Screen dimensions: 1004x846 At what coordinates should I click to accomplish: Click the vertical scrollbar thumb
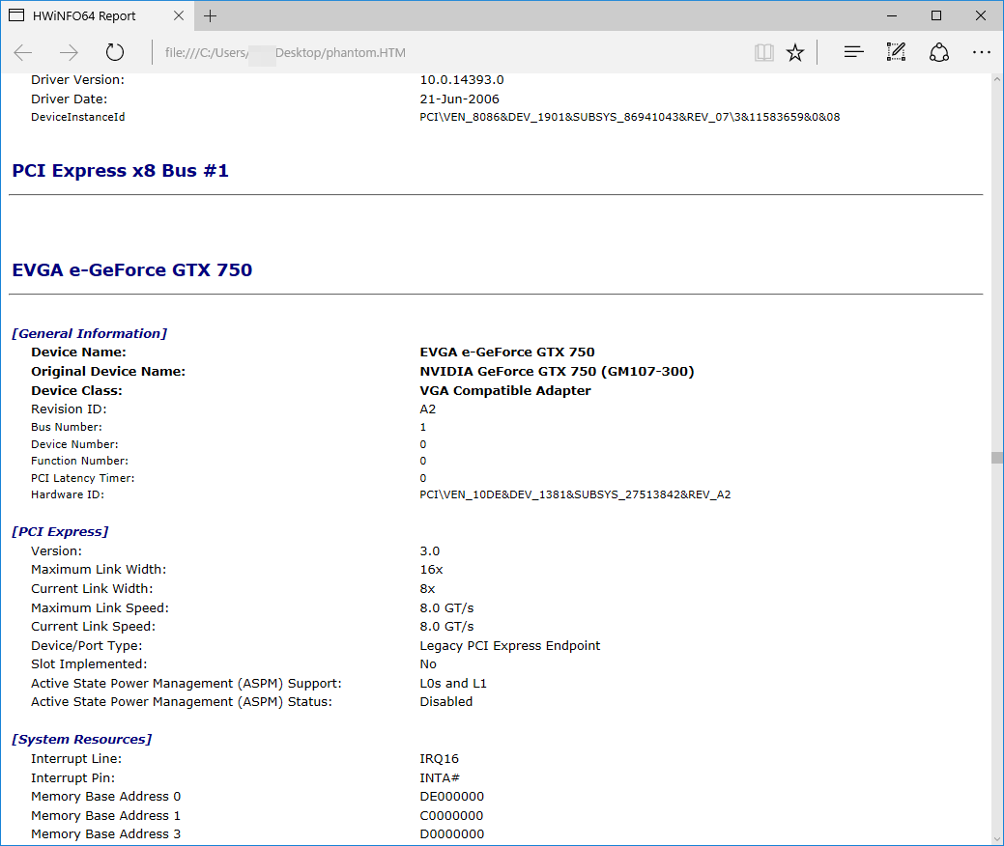click(x=997, y=458)
